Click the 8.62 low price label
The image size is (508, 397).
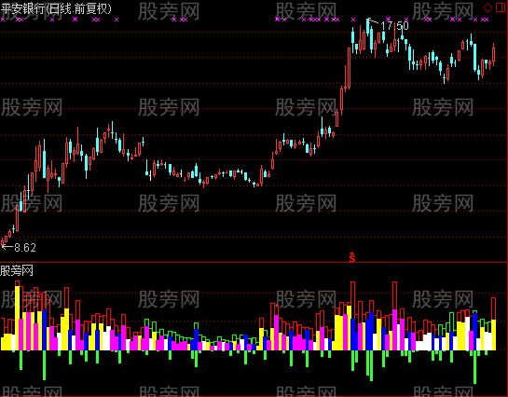25,248
